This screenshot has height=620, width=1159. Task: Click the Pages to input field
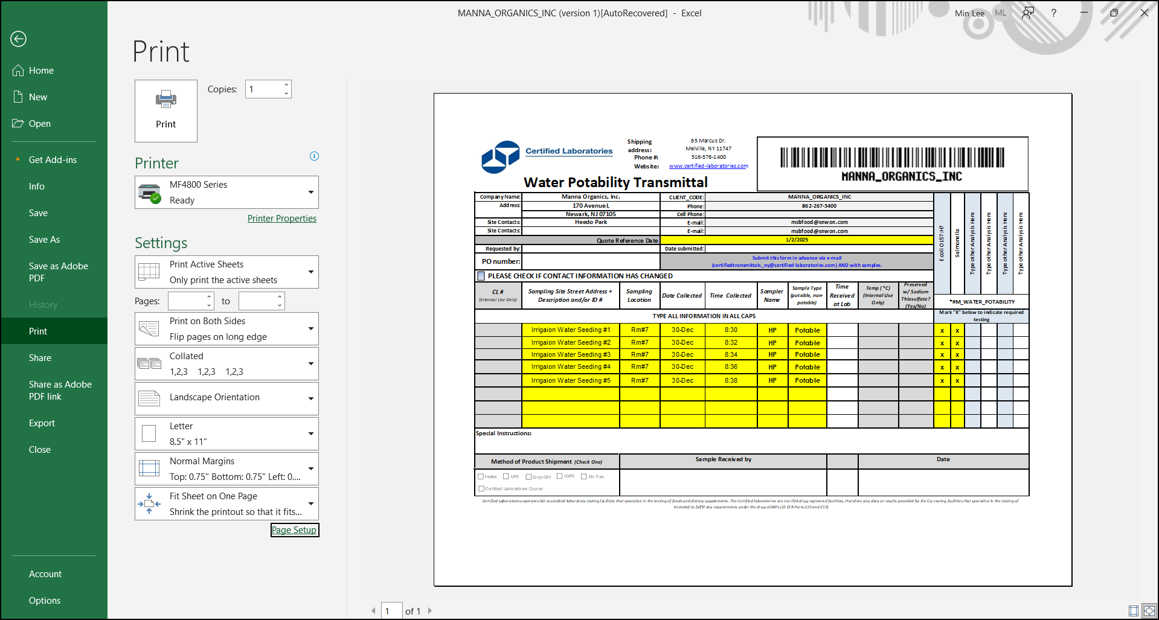(257, 301)
